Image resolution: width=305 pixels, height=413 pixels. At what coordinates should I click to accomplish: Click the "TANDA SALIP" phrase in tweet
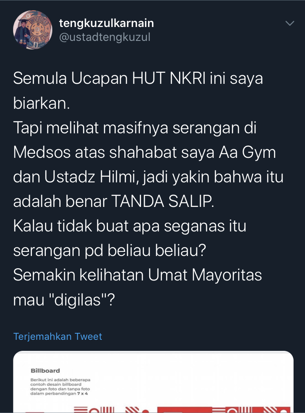click(163, 202)
